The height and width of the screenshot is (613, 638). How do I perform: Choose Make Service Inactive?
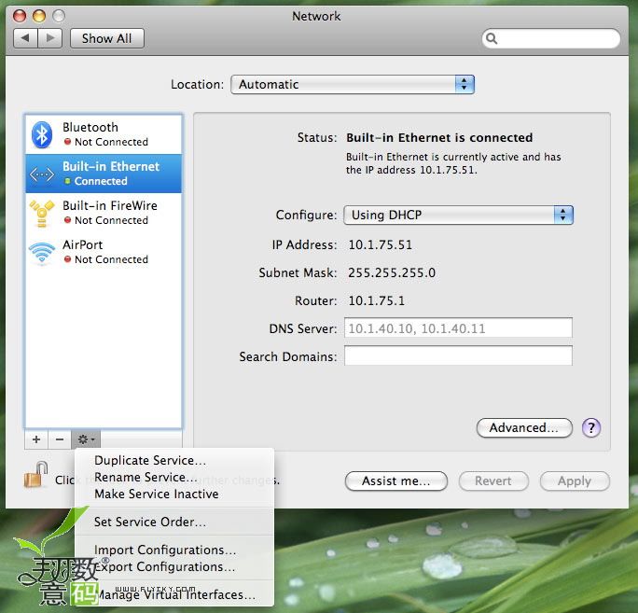174,494
